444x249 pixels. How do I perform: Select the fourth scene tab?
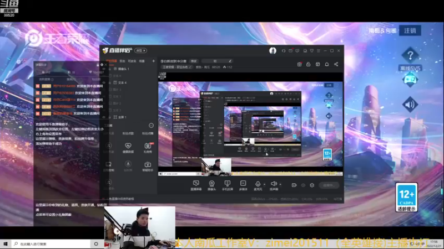(142, 61)
